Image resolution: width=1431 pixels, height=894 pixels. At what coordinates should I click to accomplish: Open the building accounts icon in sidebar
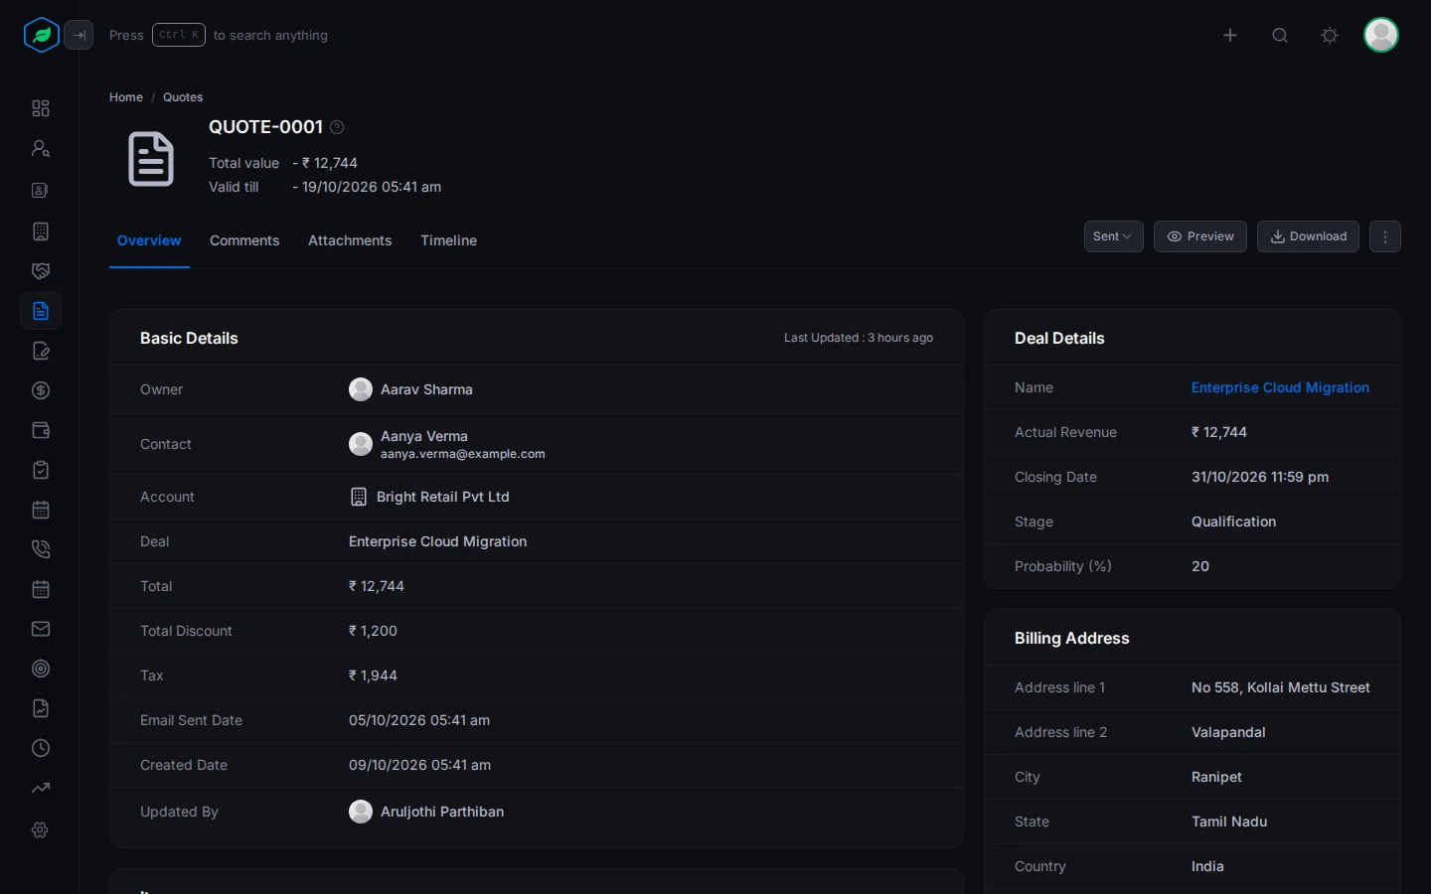point(41,231)
